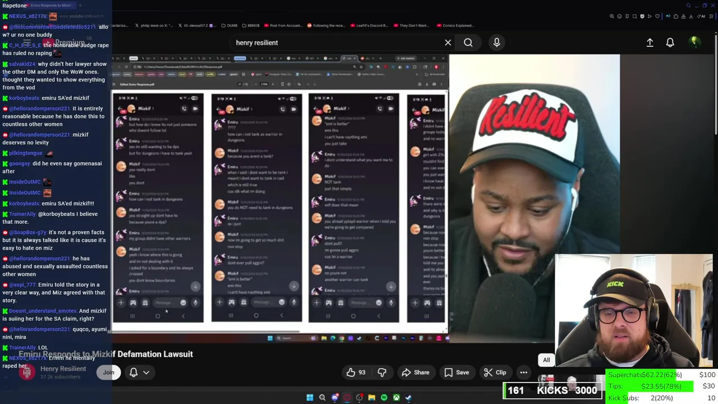Open File Explorer folder in taskbar
The width and height of the screenshot is (718, 404).
click(371, 397)
